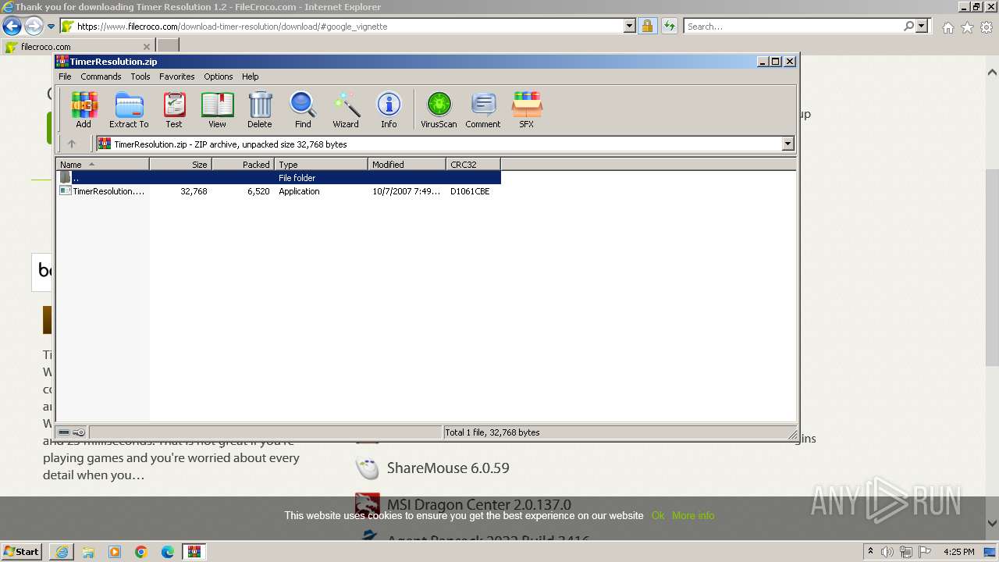Open Windows Explorer folder on taskbar
This screenshot has width=999, height=562.
click(x=88, y=552)
